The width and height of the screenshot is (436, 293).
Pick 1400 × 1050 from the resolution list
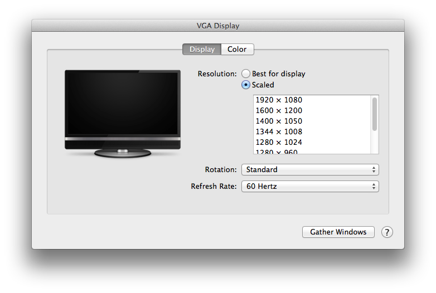pyautogui.click(x=279, y=121)
